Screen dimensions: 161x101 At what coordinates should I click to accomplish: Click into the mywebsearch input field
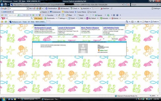27,12
